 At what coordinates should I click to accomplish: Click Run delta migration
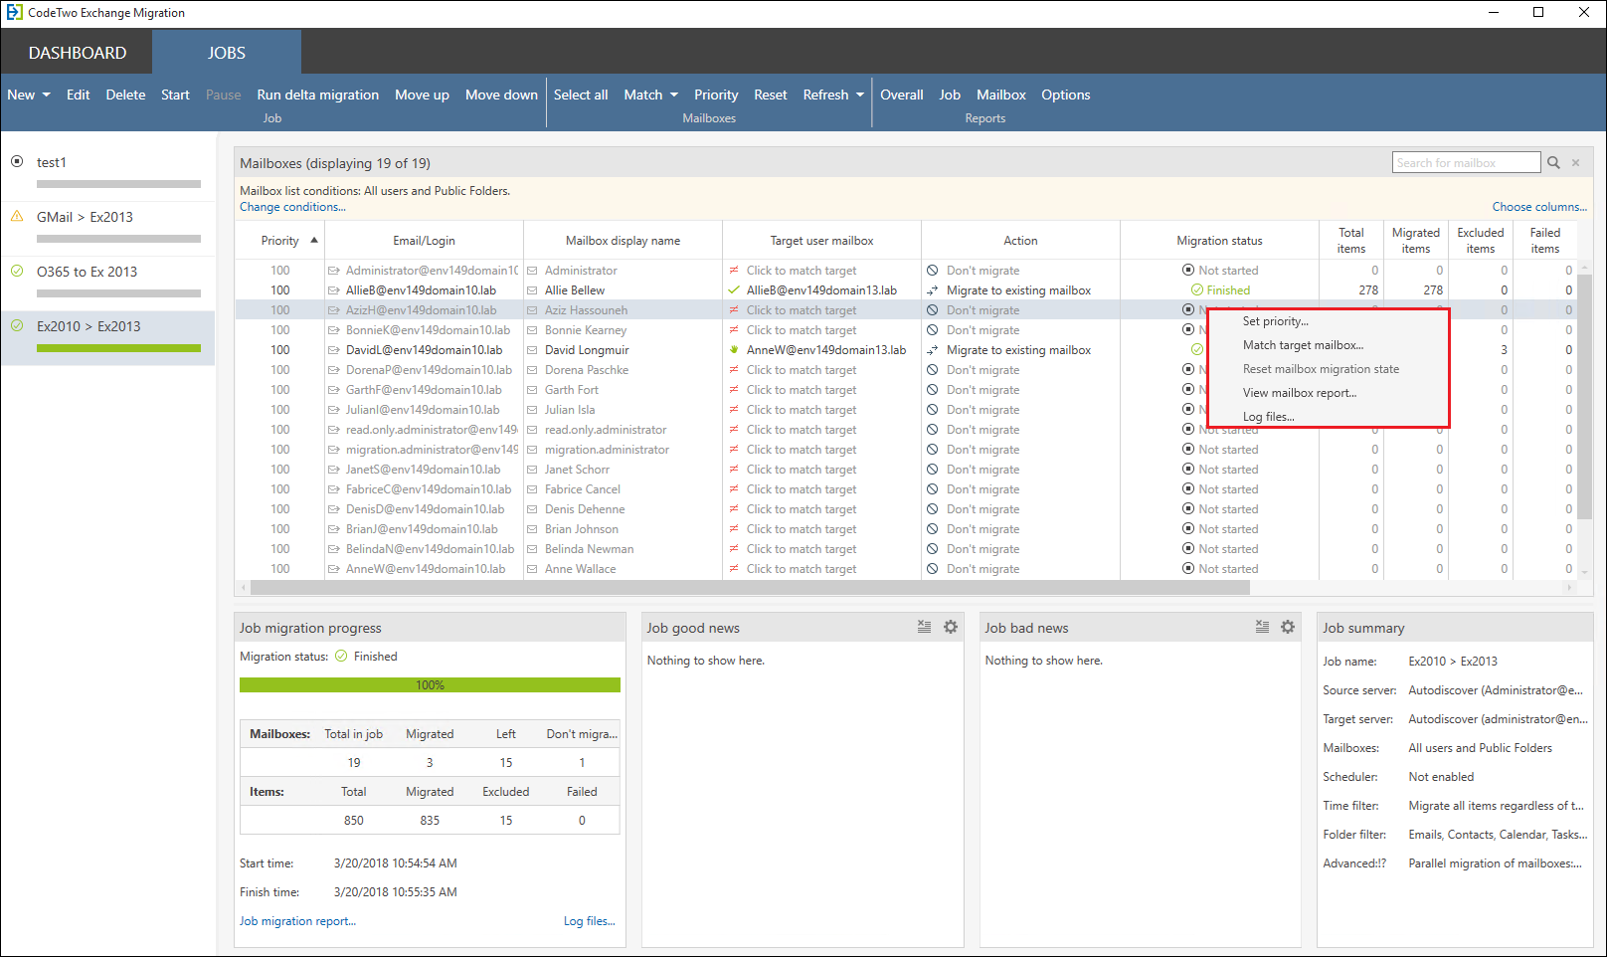317,95
